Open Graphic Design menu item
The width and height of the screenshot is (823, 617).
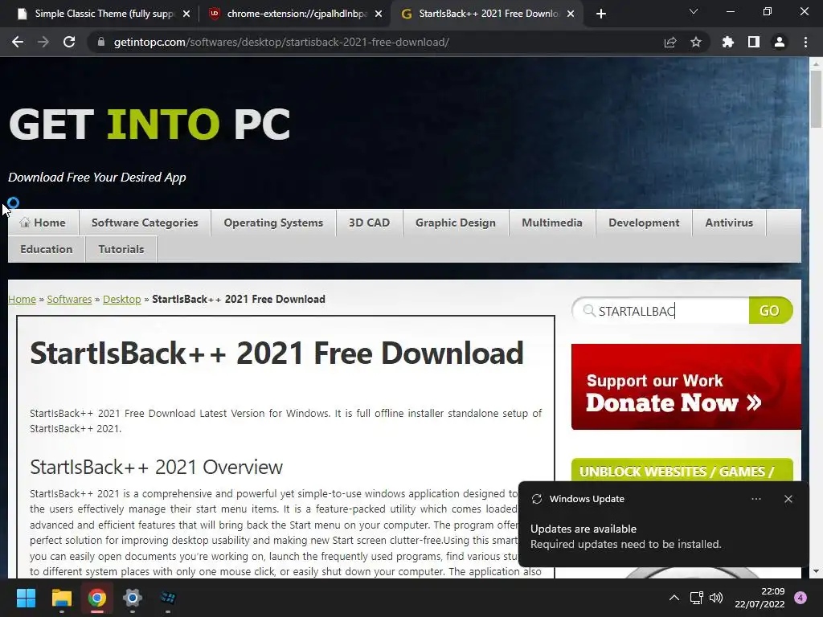tap(456, 223)
